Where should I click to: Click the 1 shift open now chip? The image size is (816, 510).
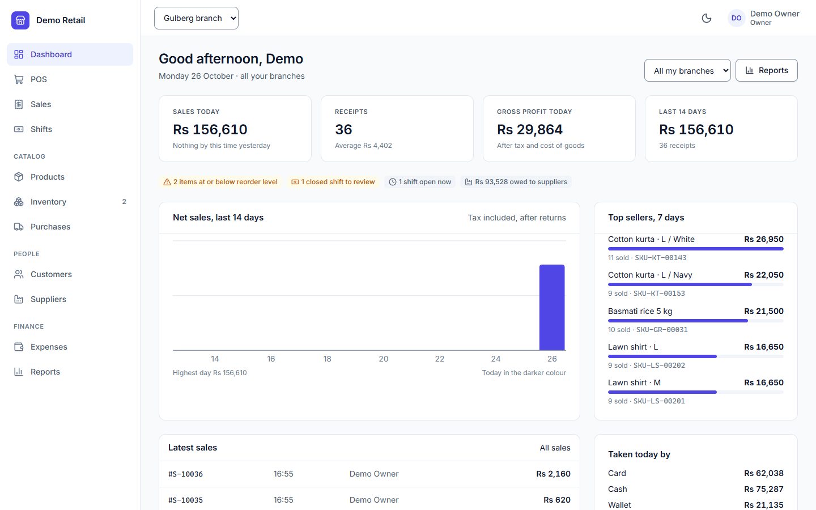pos(420,182)
